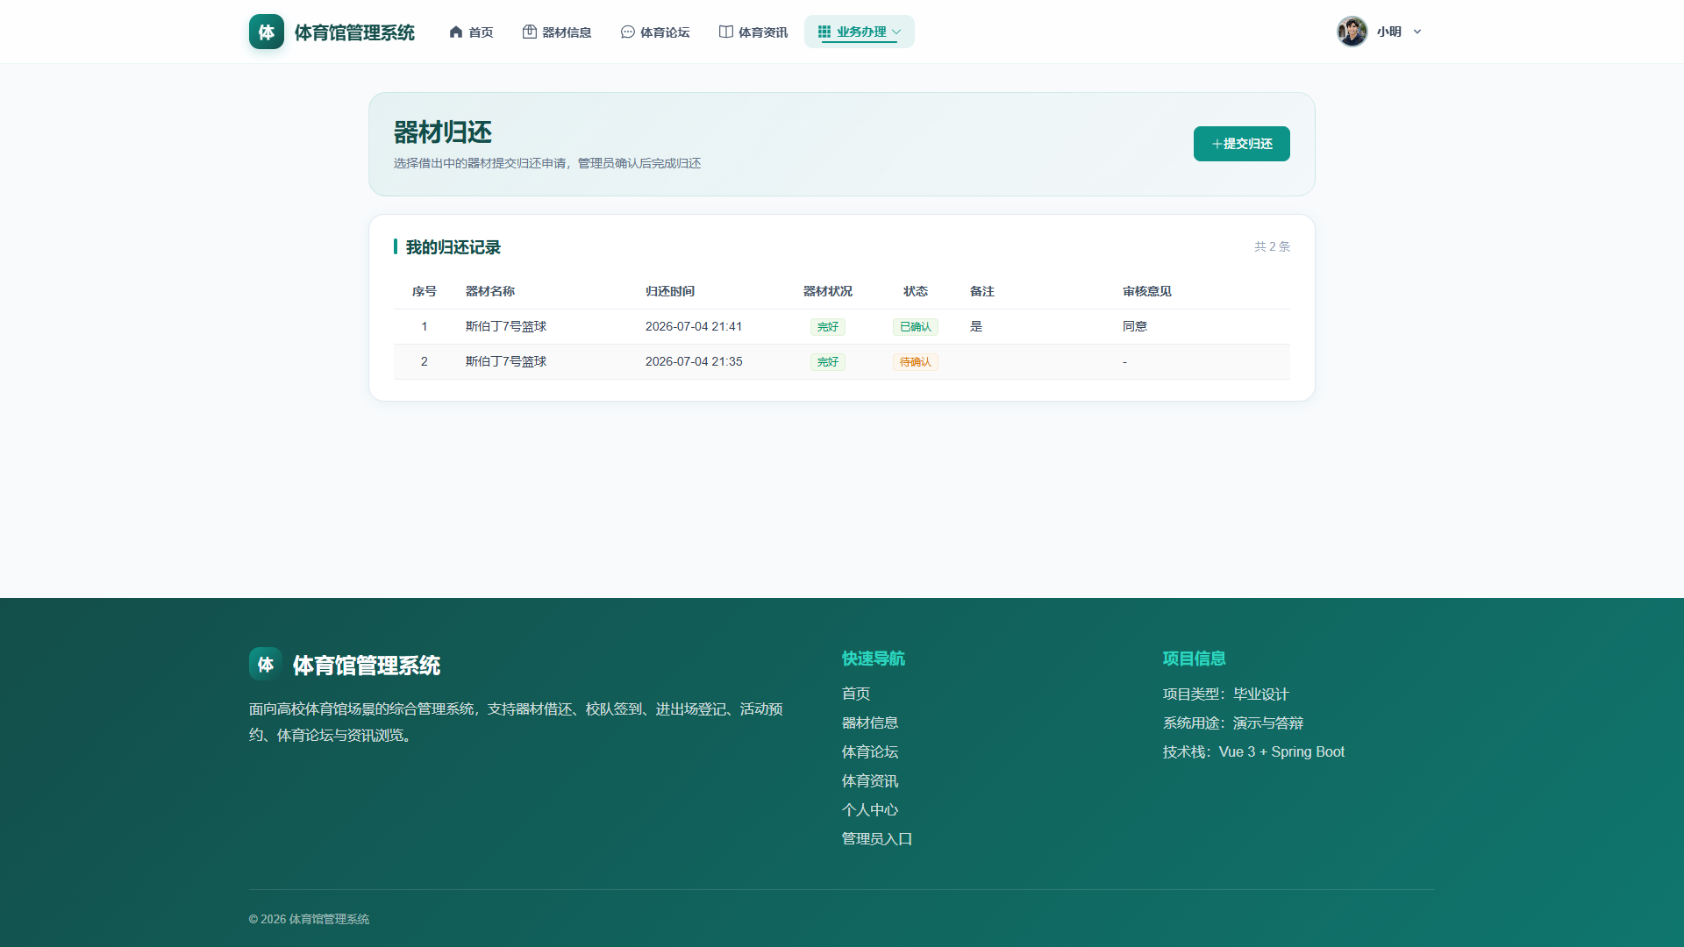
Task: Click the book icon beside 体育资讯
Action: [726, 32]
